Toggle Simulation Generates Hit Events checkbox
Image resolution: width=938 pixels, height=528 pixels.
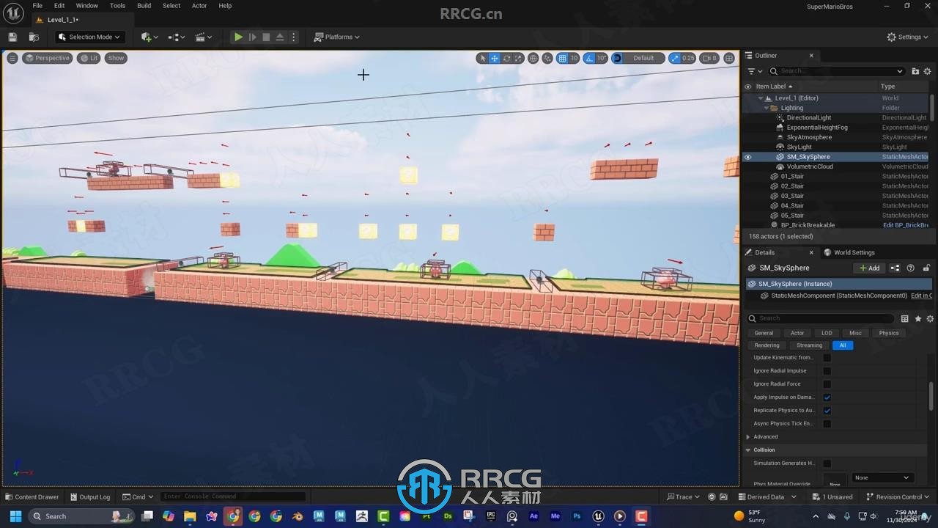pos(827,463)
